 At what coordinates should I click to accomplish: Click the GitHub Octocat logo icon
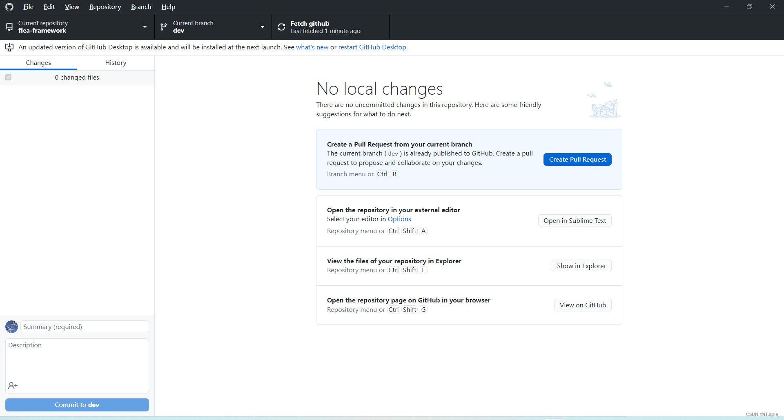coord(9,7)
